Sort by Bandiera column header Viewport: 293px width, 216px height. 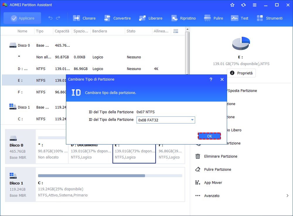point(100,31)
